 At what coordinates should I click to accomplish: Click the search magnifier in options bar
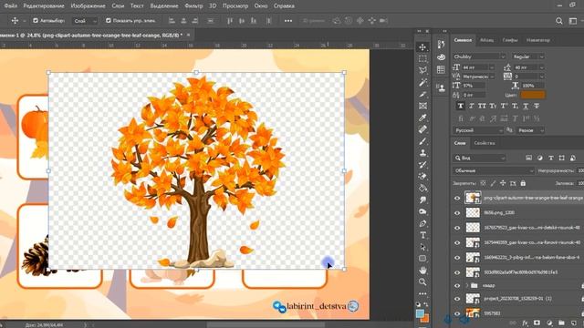point(559,21)
